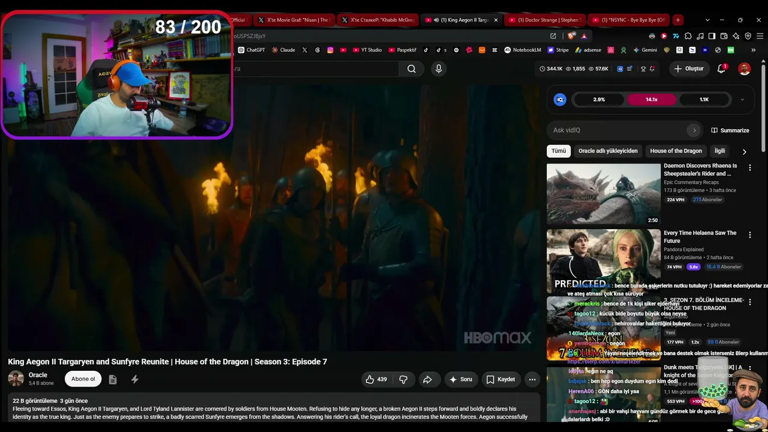
Task: Click the 2.9% vidIQ stat pill
Action: (x=599, y=100)
